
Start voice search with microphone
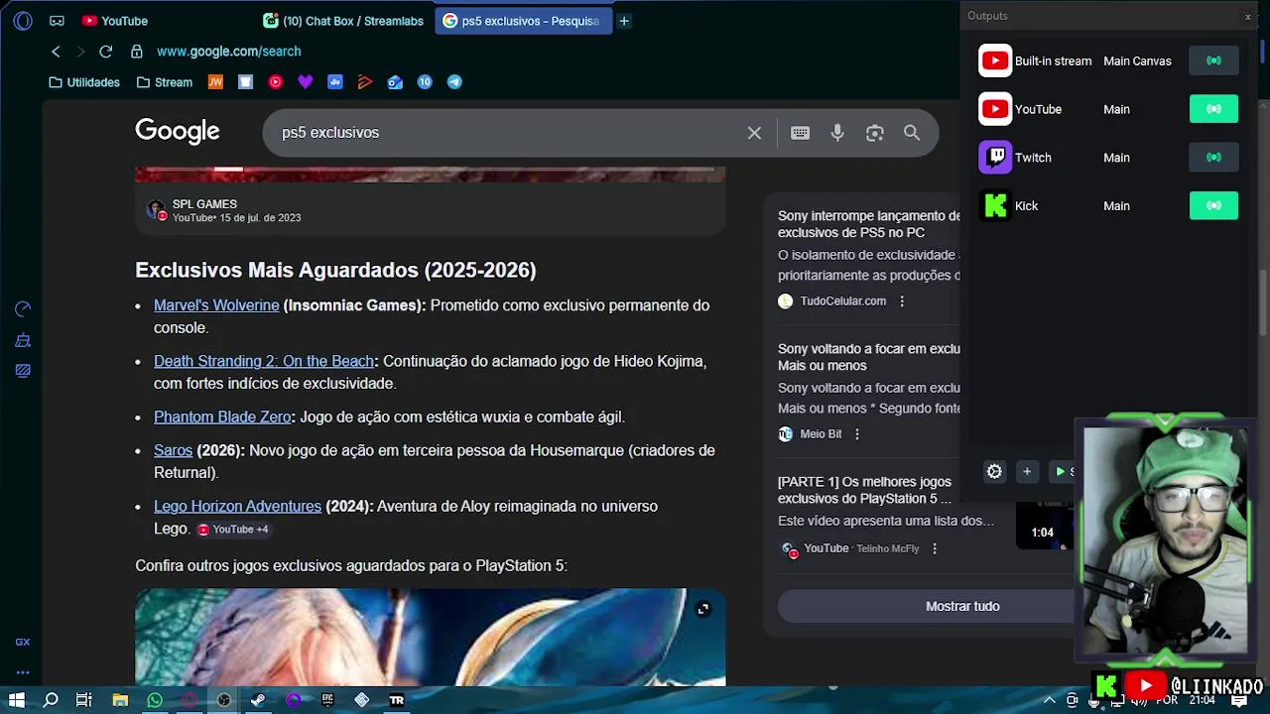(x=837, y=133)
